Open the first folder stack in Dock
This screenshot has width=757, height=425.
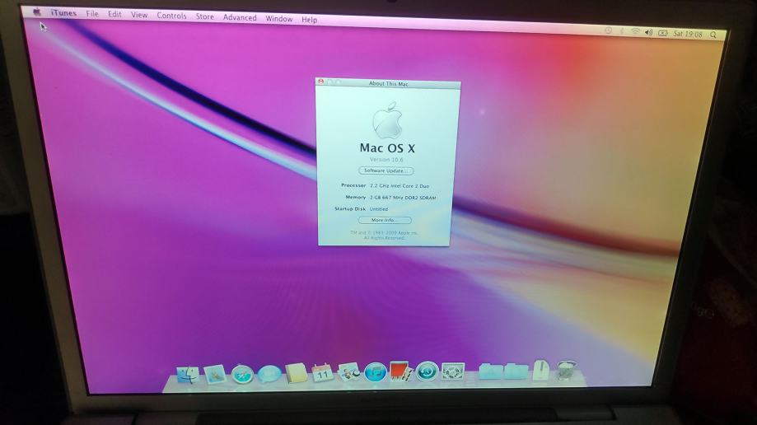tap(490, 371)
